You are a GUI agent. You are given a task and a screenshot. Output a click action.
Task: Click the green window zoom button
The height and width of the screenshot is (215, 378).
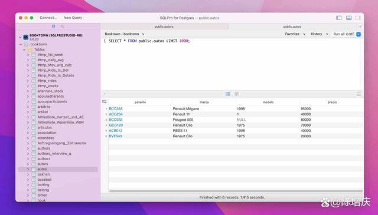coord(31,18)
